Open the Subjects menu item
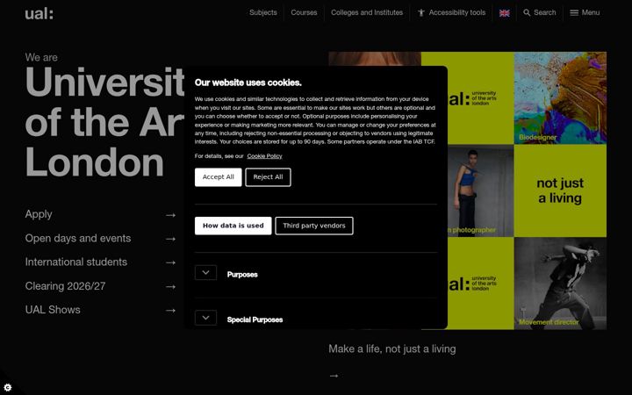 click(x=263, y=13)
